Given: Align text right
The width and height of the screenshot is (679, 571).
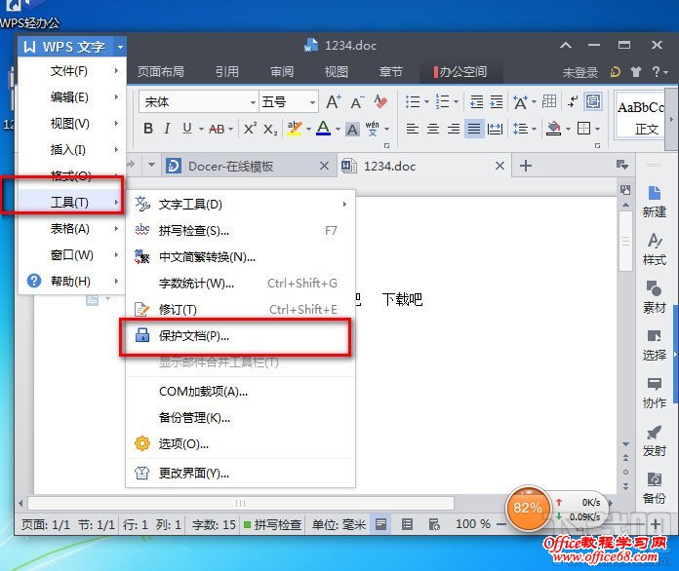Looking at the screenshot, I should 454,129.
